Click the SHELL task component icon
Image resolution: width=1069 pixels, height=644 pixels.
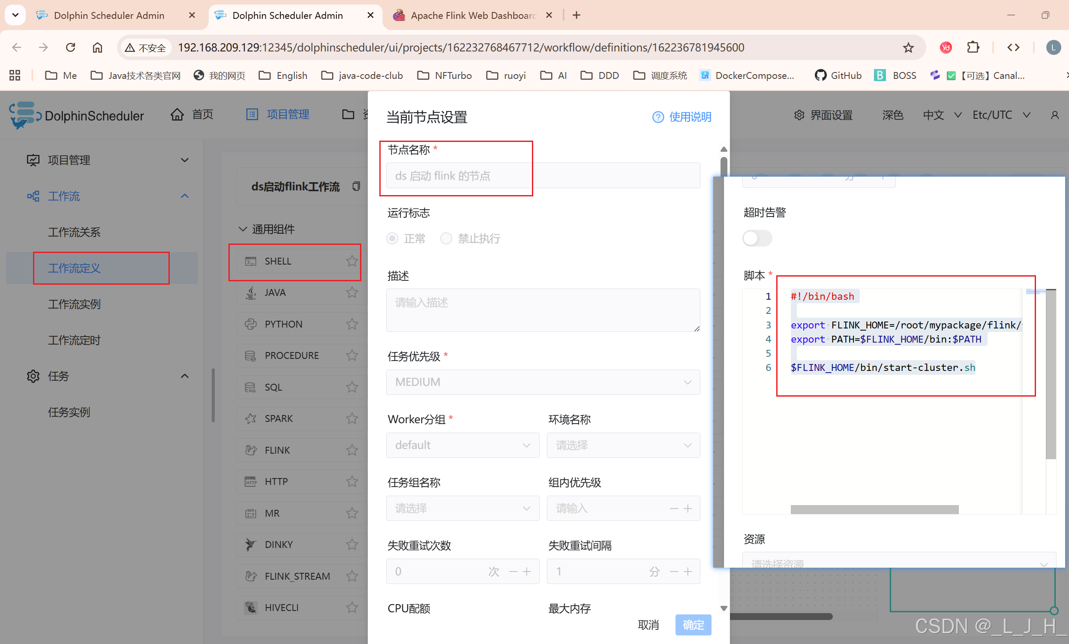[251, 261]
